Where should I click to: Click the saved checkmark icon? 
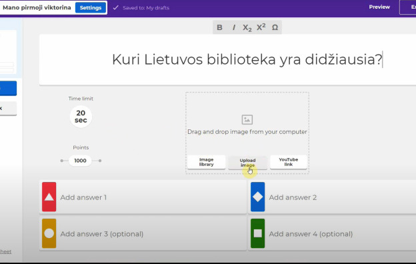click(x=115, y=8)
